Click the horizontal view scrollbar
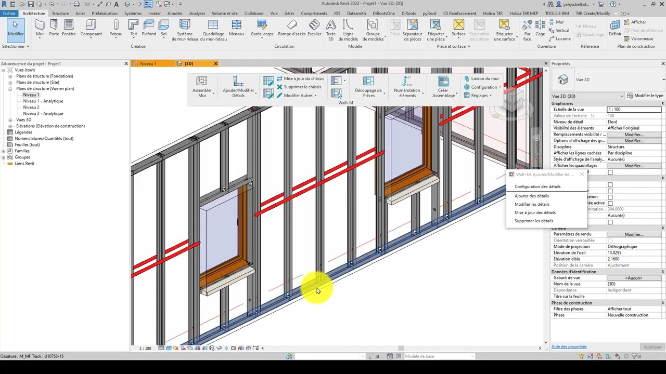 coord(401,348)
